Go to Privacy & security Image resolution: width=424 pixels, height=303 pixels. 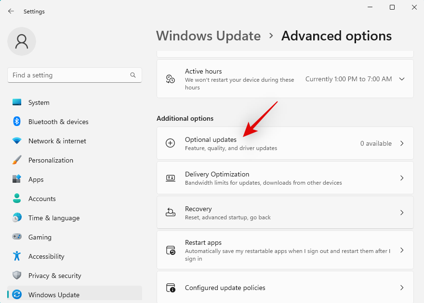(x=75, y=276)
